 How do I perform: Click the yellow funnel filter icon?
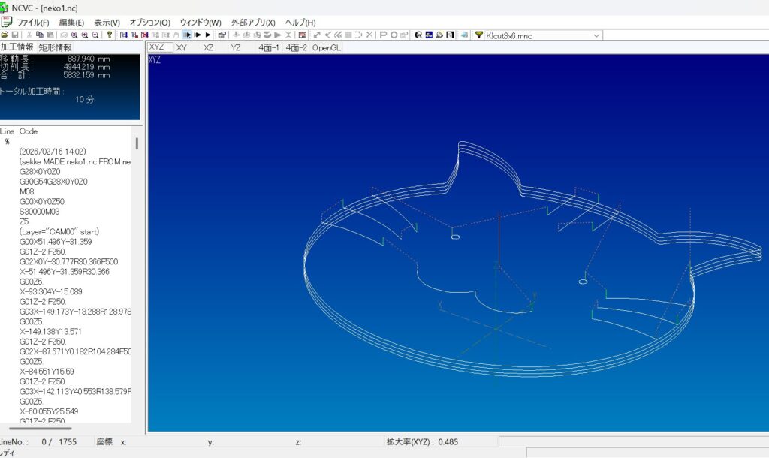tap(478, 35)
